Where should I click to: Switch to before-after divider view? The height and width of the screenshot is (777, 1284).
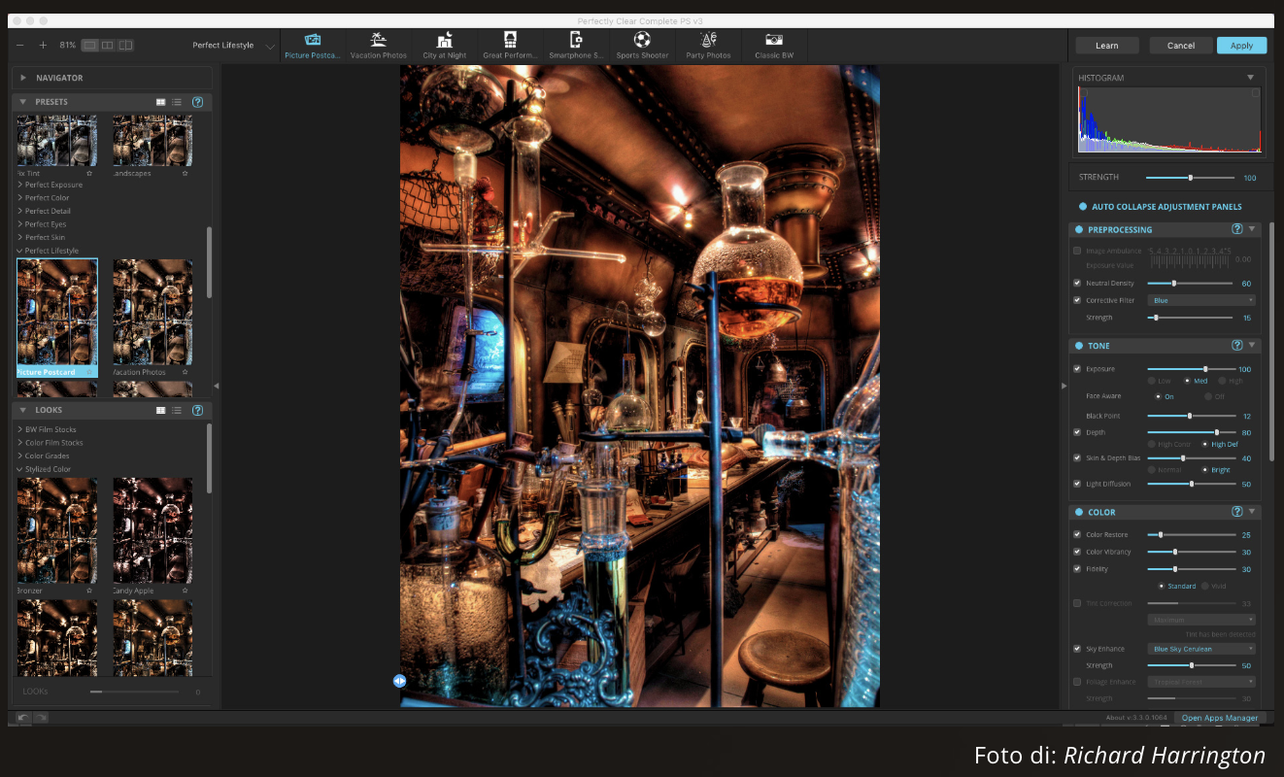125,45
